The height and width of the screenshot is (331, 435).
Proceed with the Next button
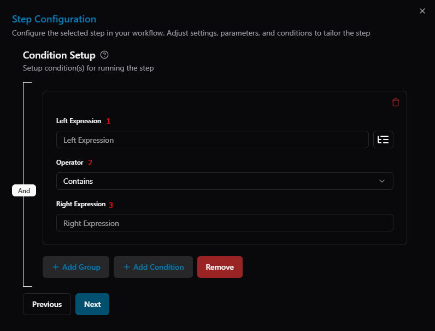pos(92,304)
